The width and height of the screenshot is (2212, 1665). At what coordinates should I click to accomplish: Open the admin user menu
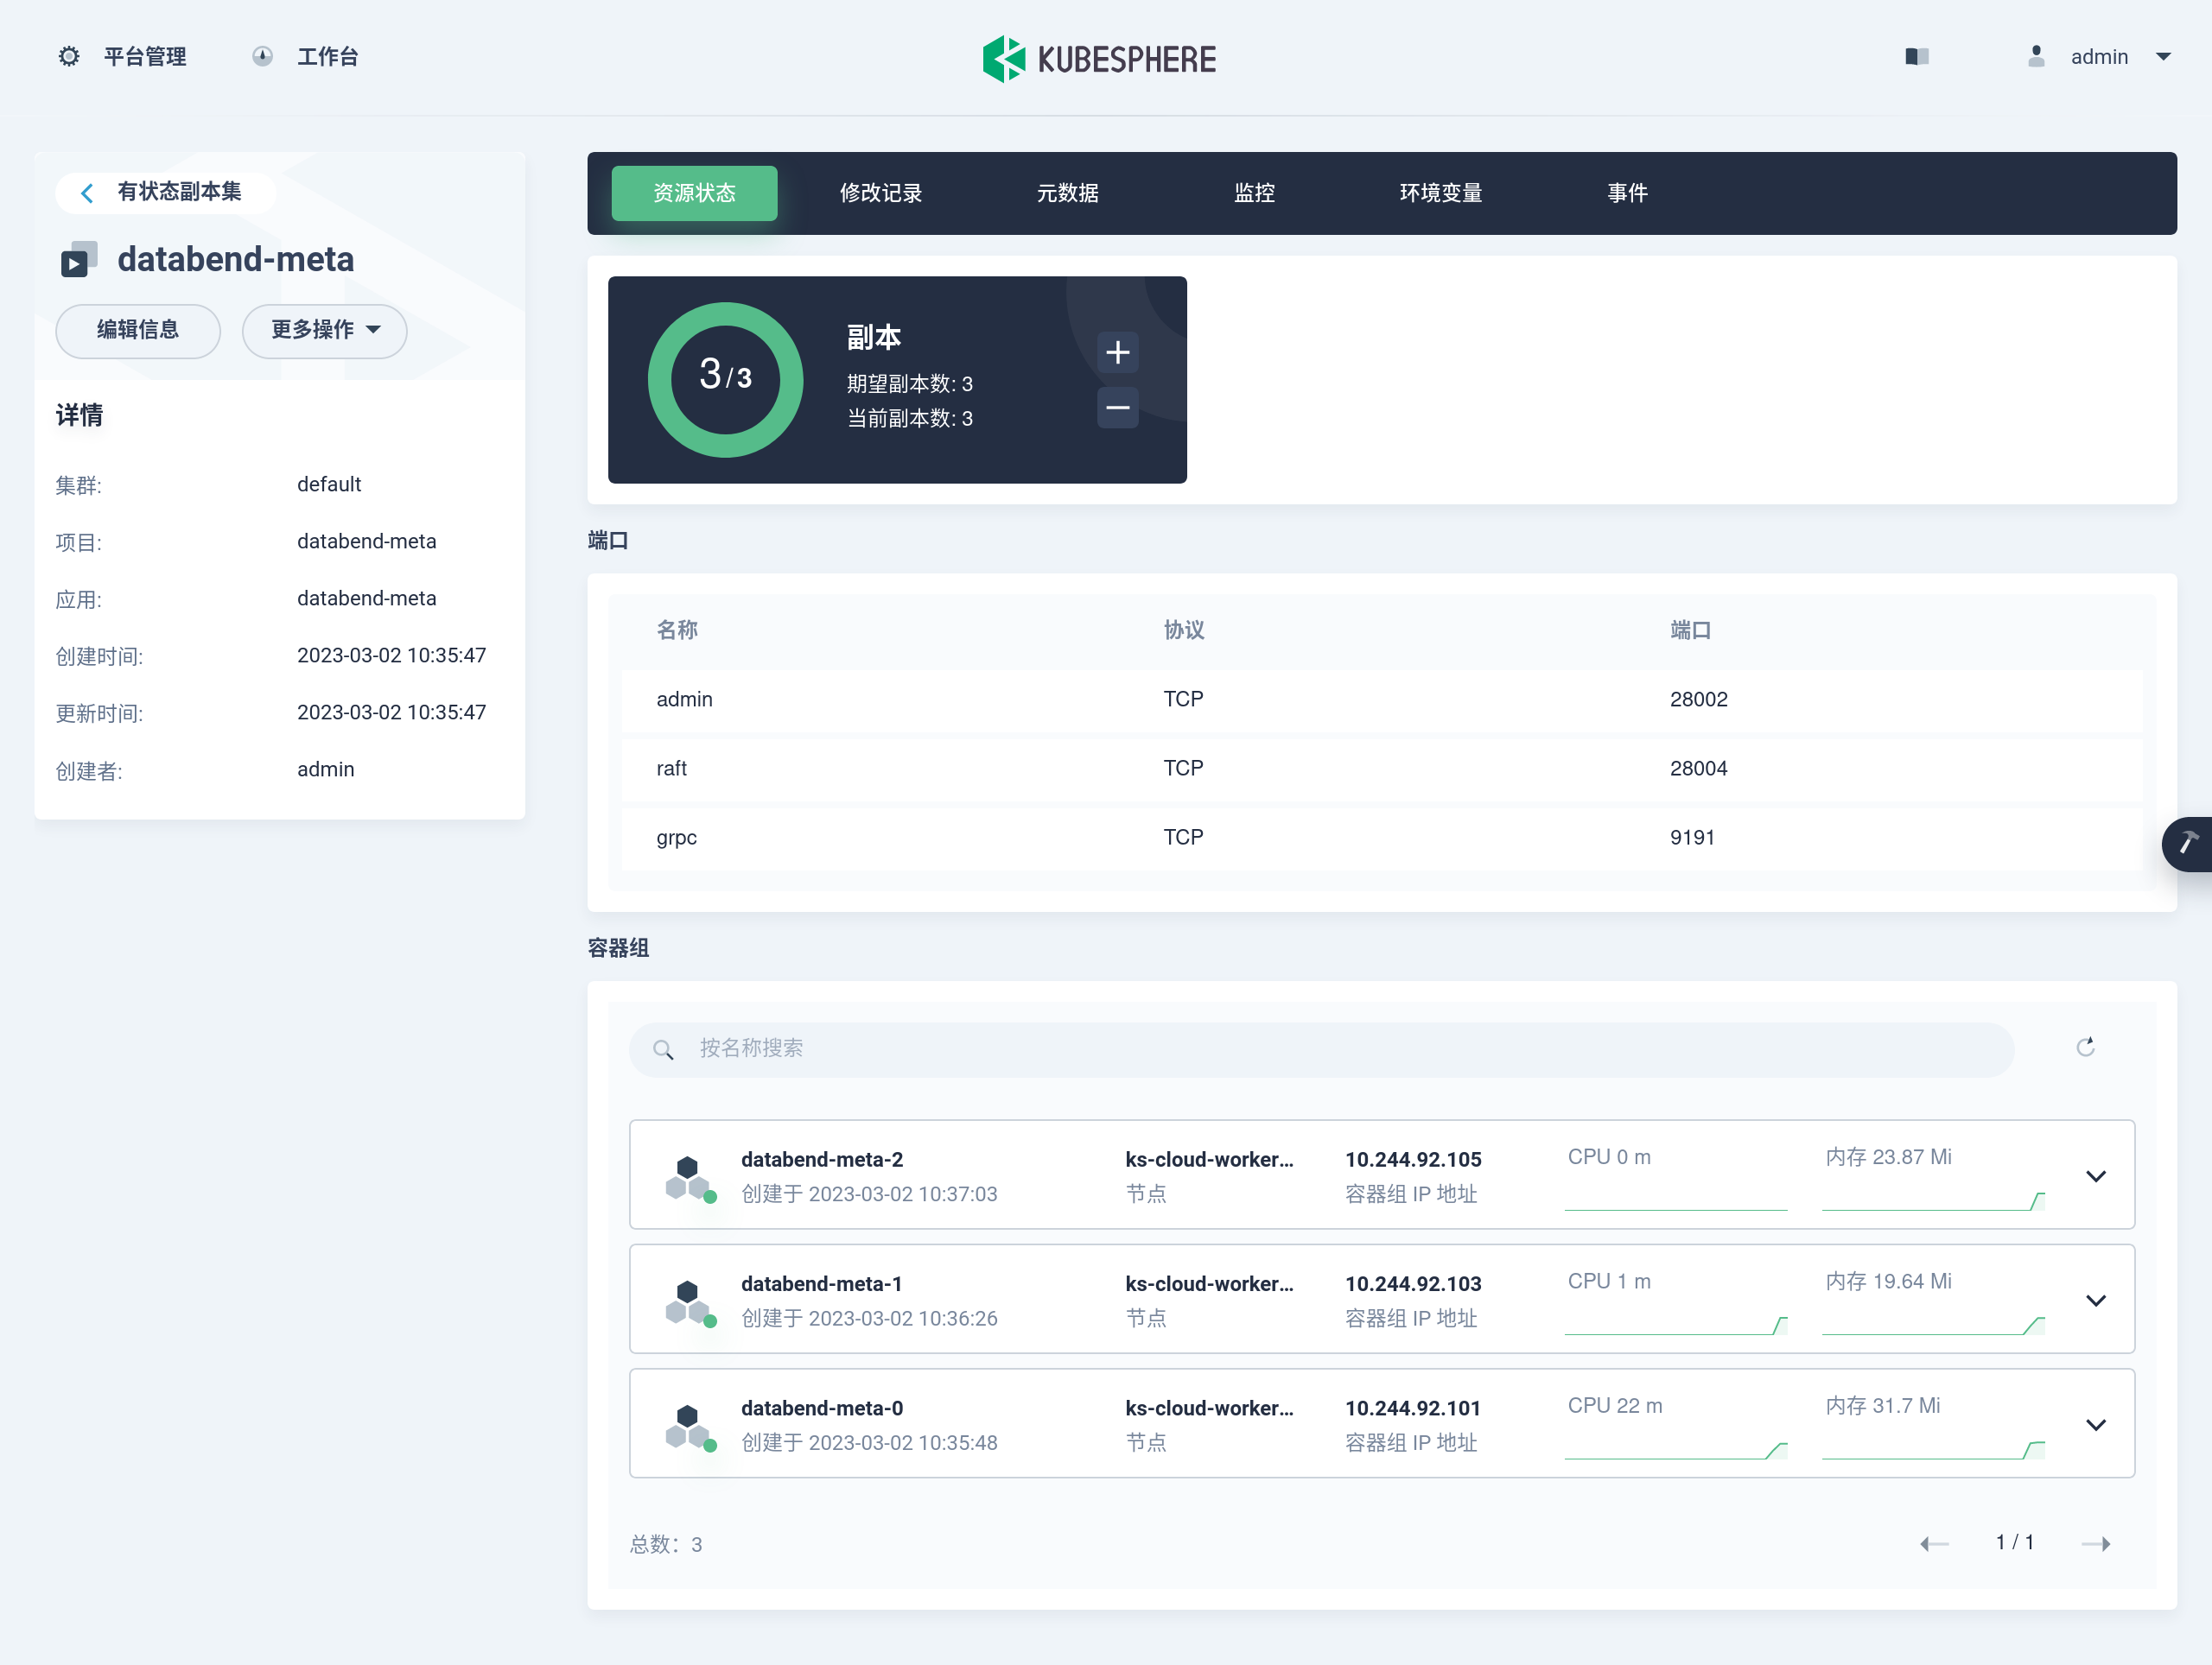tap(2098, 57)
